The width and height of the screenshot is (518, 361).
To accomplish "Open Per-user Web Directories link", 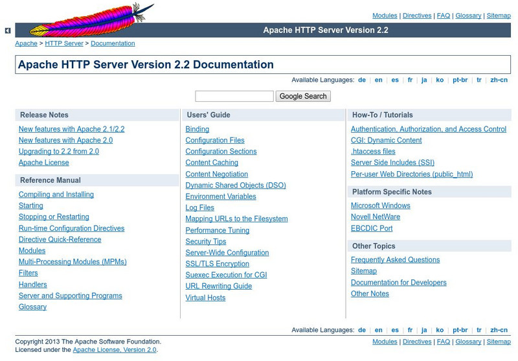I will pos(412,174).
